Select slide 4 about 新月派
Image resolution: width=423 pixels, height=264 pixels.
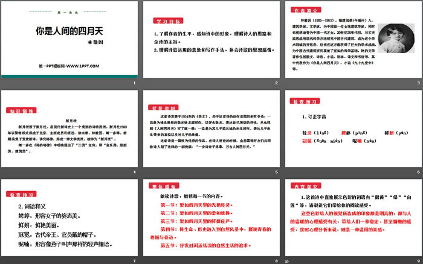(69, 128)
